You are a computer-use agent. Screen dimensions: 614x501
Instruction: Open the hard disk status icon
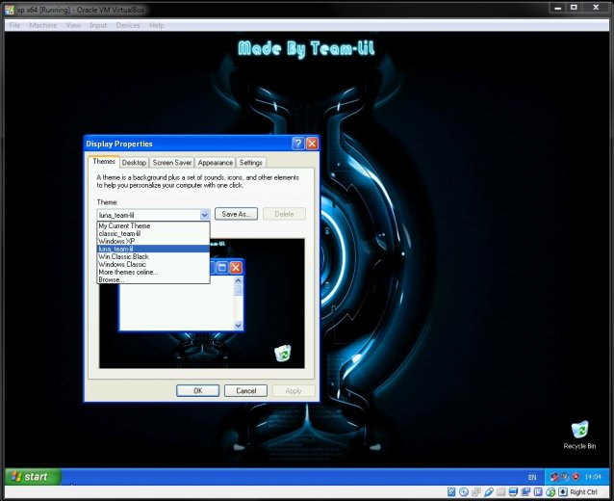pyautogui.click(x=451, y=491)
